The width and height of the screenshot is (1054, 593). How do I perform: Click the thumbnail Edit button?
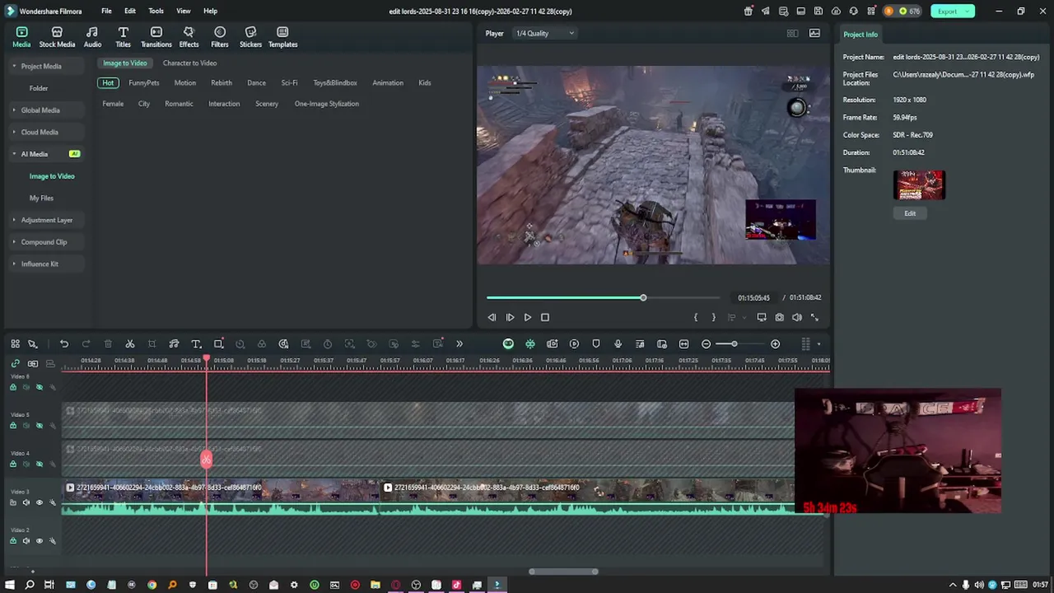coord(910,213)
